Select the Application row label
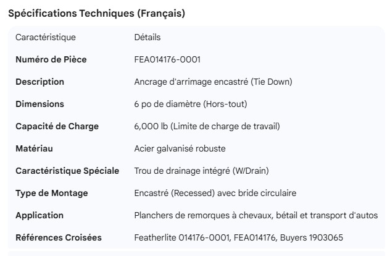Image resolution: width=390 pixels, height=256 pixels. (x=39, y=215)
